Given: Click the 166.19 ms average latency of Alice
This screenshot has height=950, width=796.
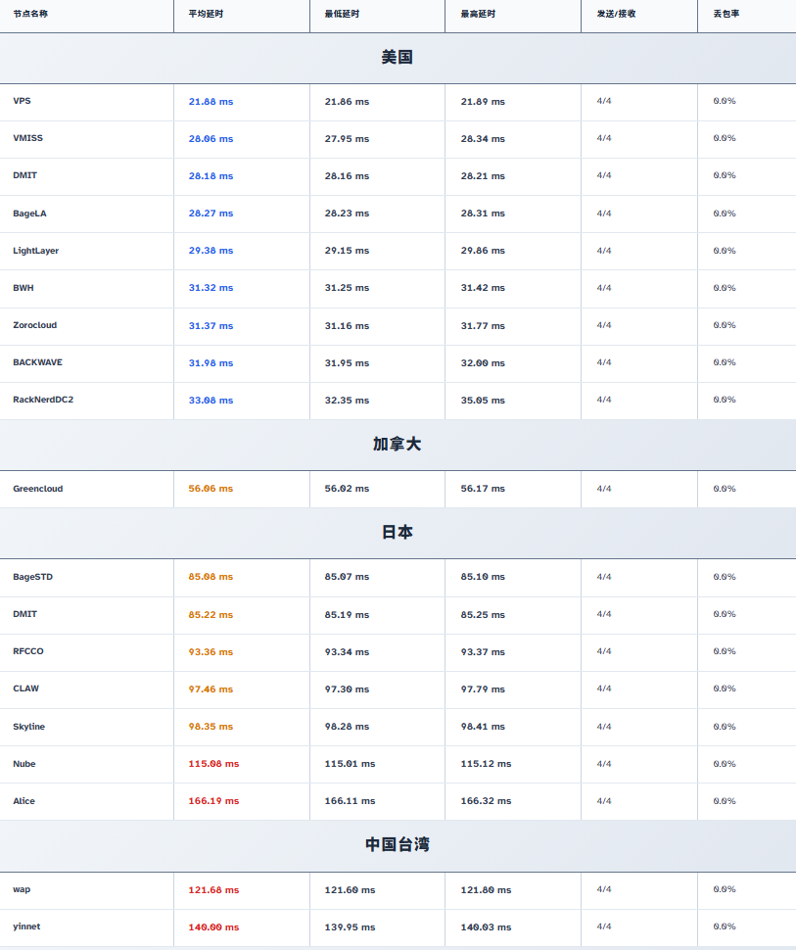Looking at the screenshot, I should tap(213, 801).
